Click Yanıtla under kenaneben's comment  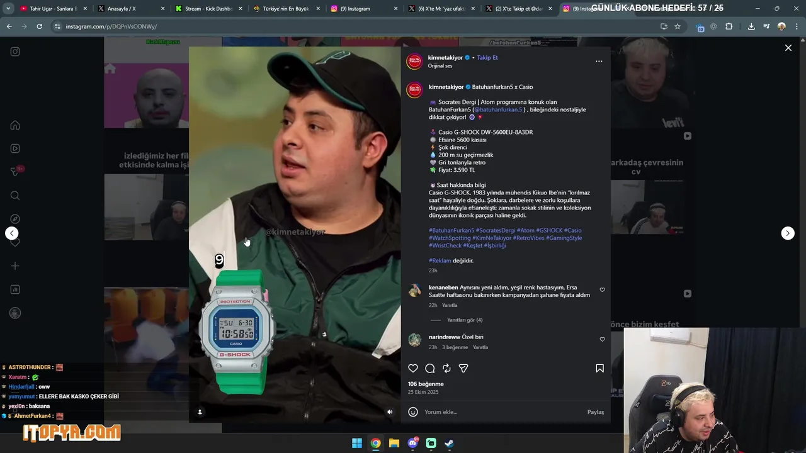coord(450,305)
